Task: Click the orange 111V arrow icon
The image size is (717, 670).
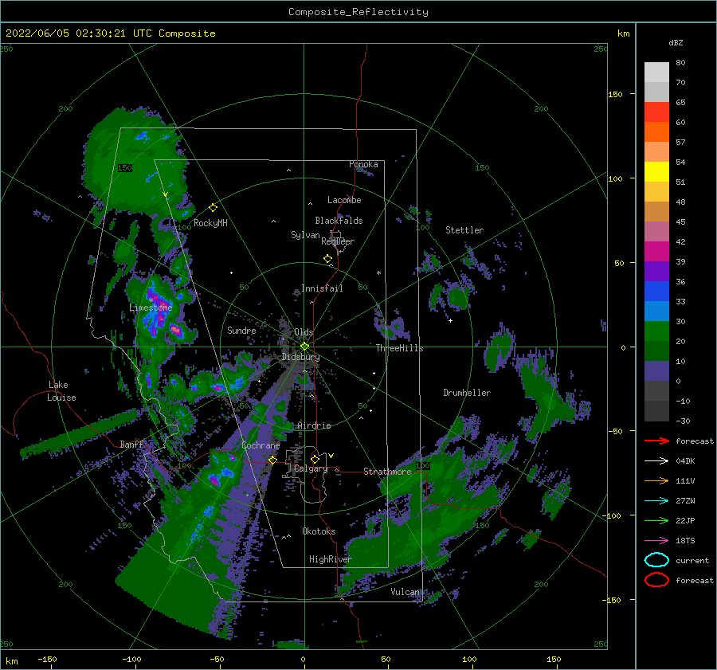Action: click(656, 480)
